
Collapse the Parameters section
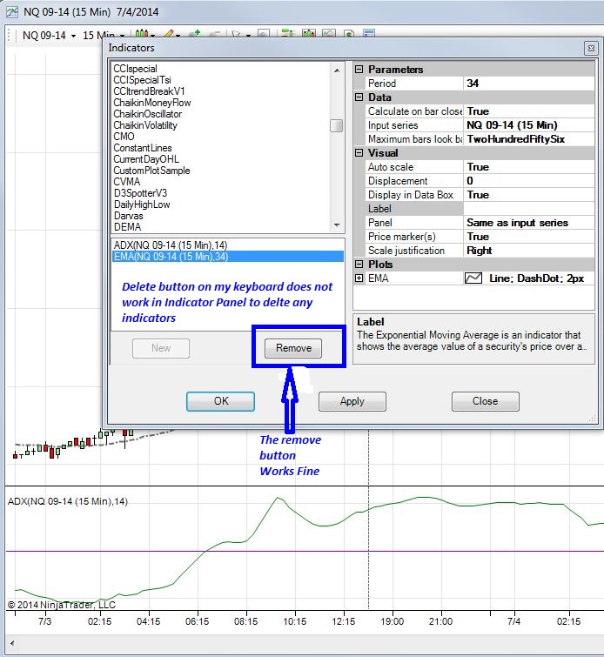(359, 69)
